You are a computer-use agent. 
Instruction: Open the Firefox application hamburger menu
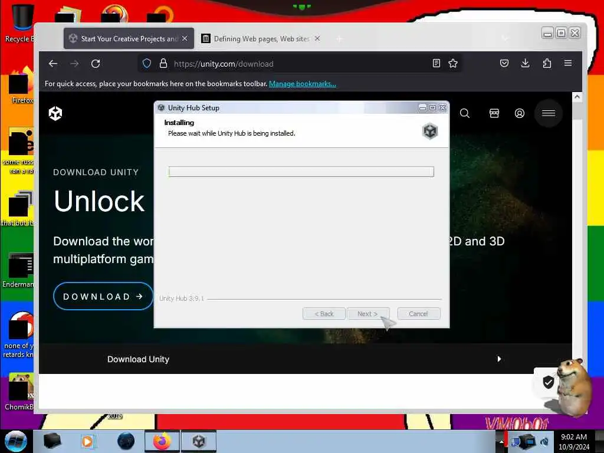(x=568, y=63)
